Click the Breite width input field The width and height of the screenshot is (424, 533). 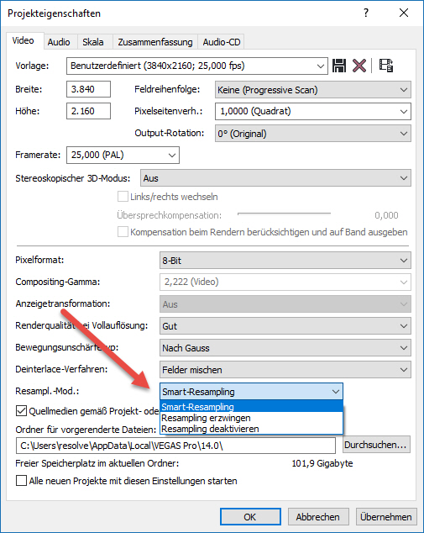(x=88, y=89)
